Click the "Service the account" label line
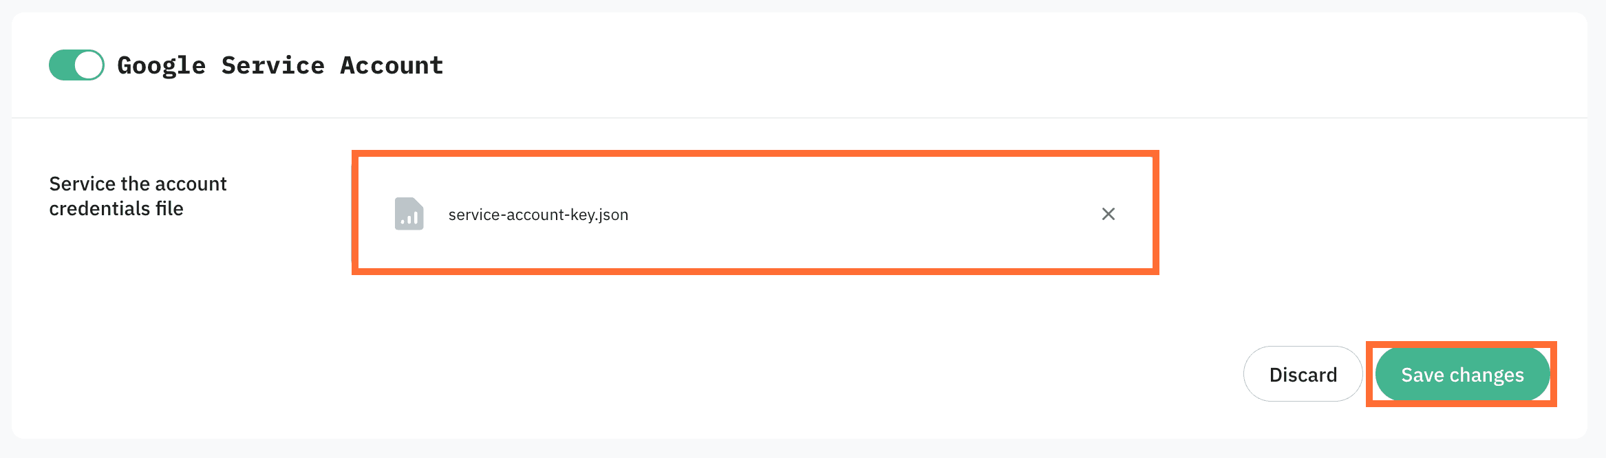 point(138,184)
